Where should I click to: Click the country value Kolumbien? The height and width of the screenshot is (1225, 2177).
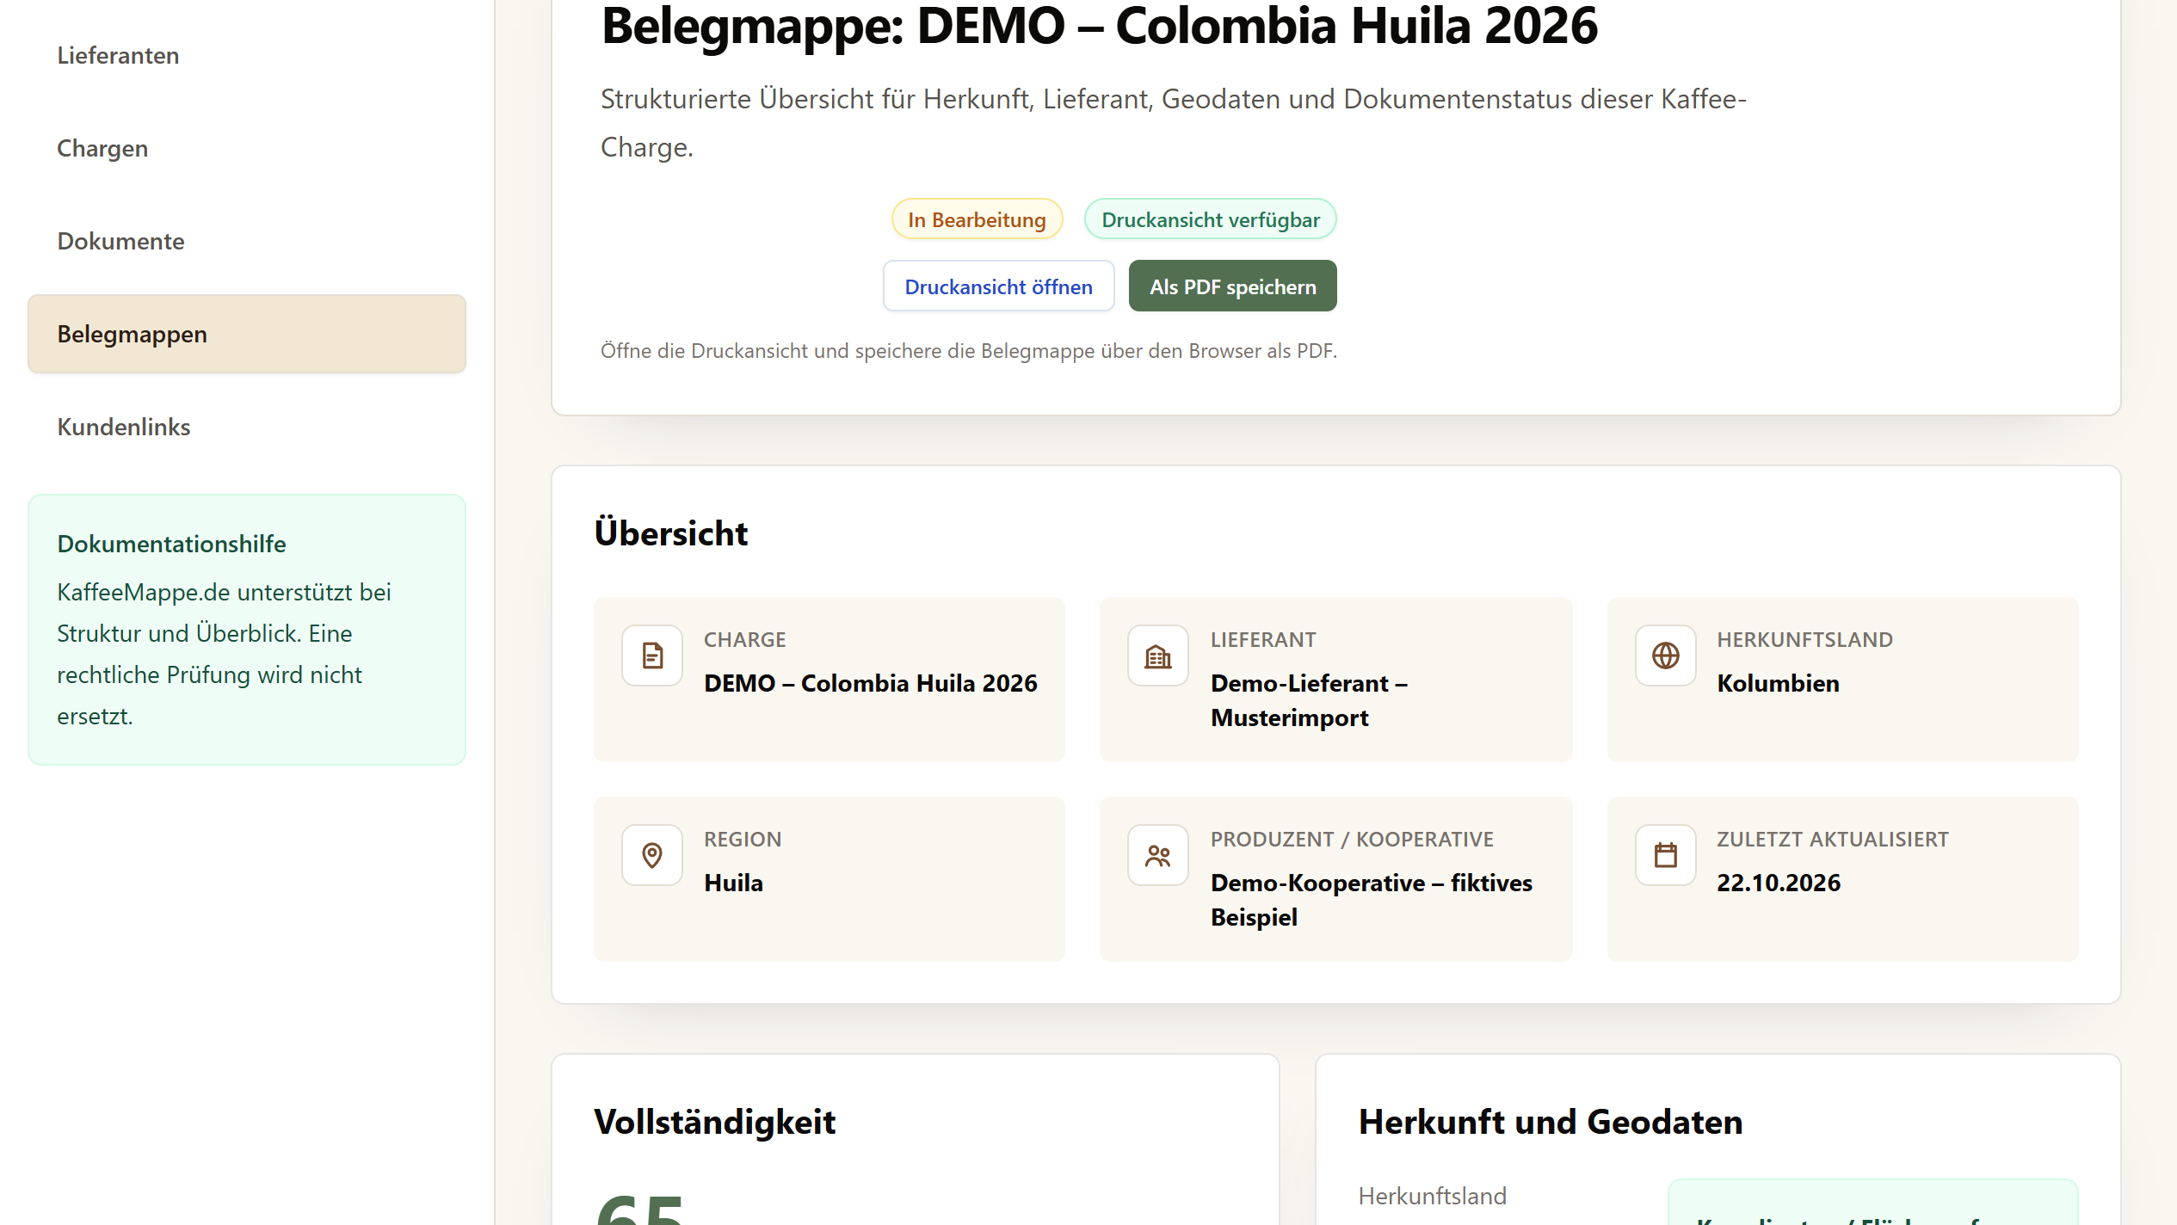coord(1778,683)
